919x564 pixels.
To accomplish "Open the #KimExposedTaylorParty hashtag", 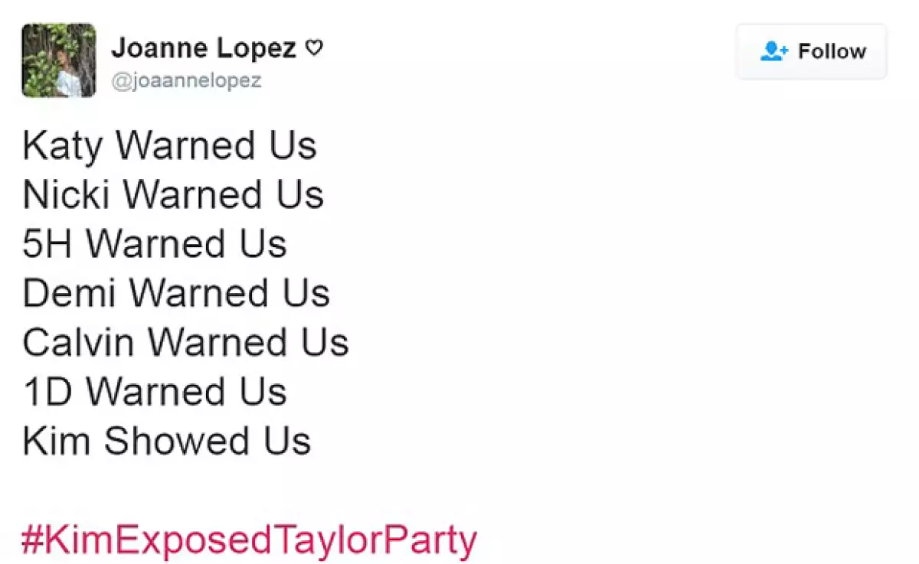I will [x=249, y=540].
